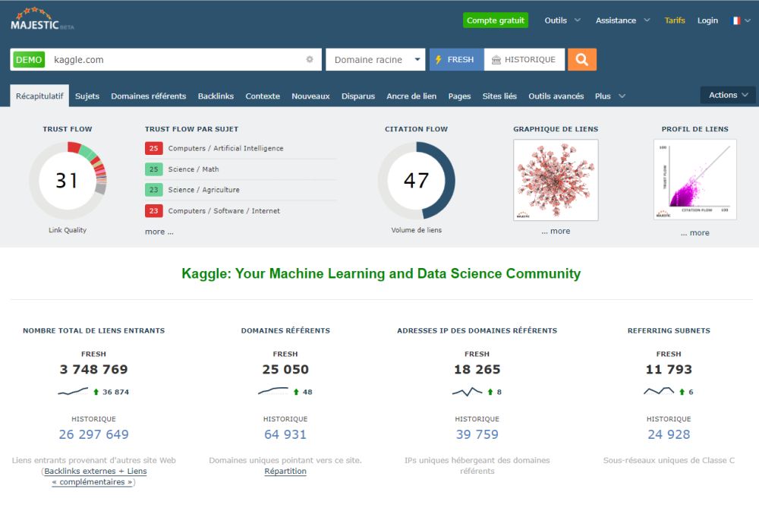
Task: Open the Outils avancés tab
Action: (x=556, y=96)
